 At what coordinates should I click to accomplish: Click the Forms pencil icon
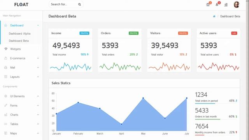(6, 105)
